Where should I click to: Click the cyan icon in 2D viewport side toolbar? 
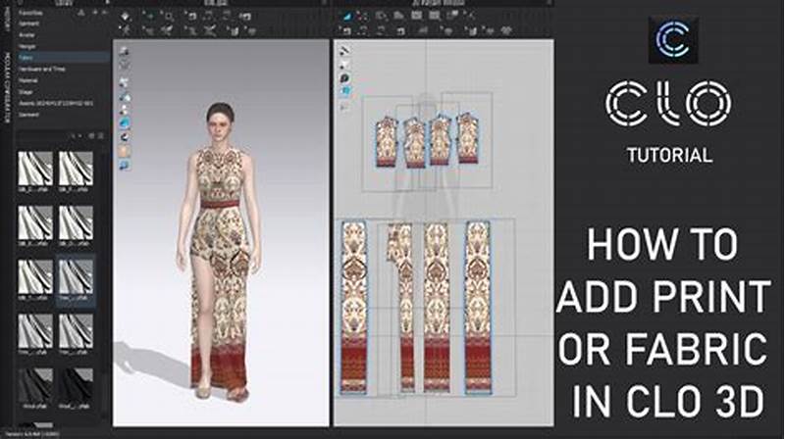click(345, 91)
